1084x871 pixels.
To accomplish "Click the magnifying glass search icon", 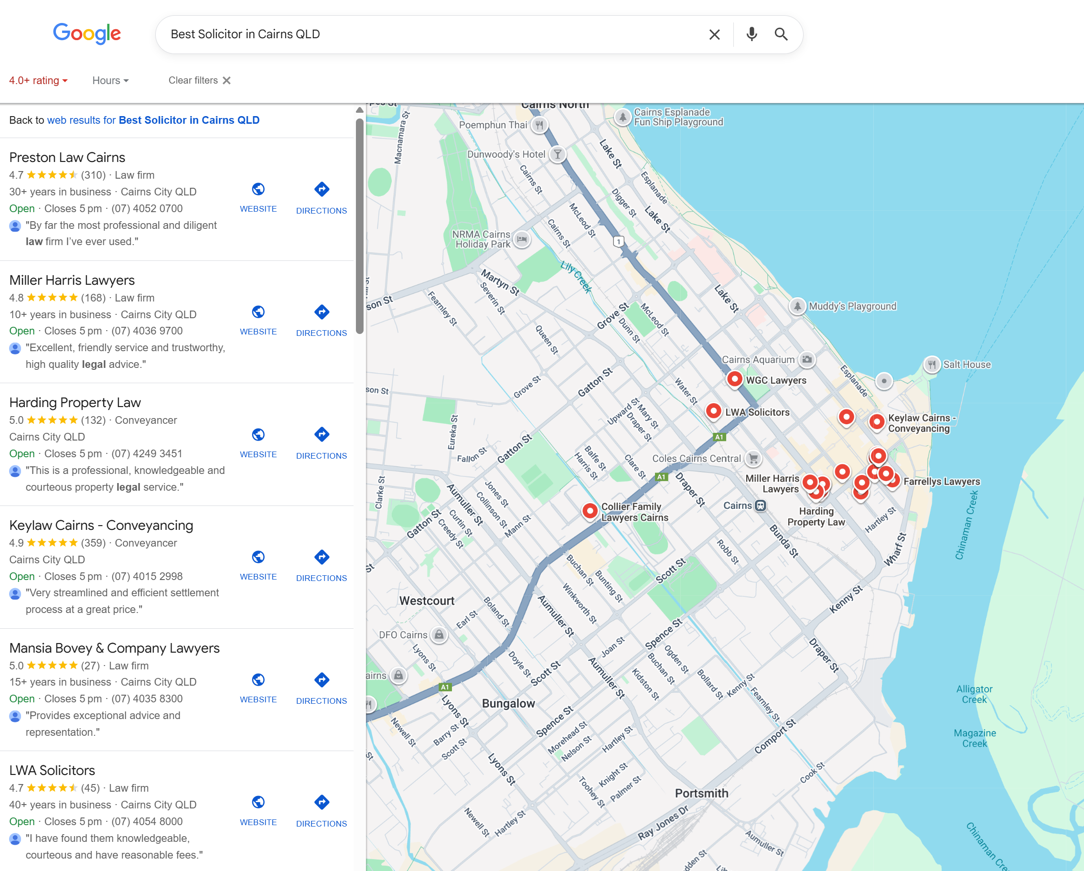I will click(781, 34).
